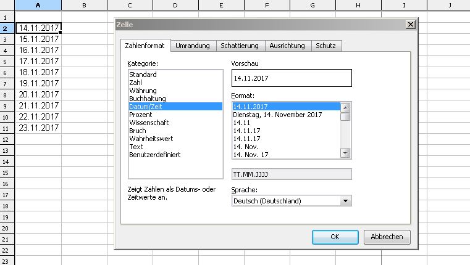The image size is (470, 265).
Task: Expand the Sprache dropdown
Action: 346,201
